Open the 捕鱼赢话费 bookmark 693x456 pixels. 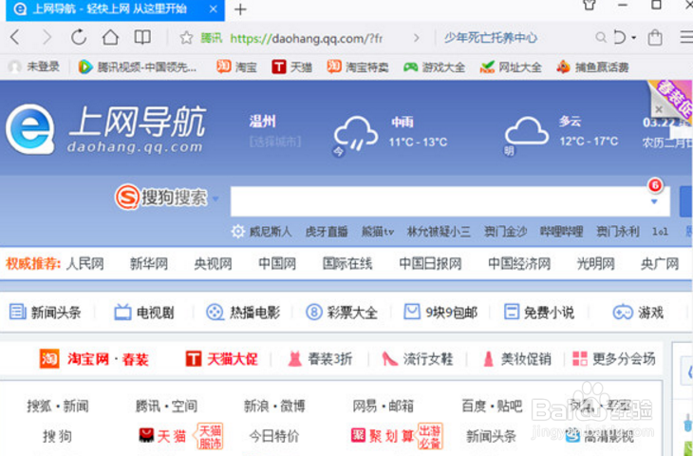(592, 67)
